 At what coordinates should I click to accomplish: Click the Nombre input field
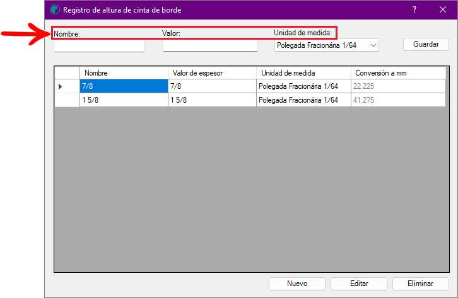[x=100, y=46]
